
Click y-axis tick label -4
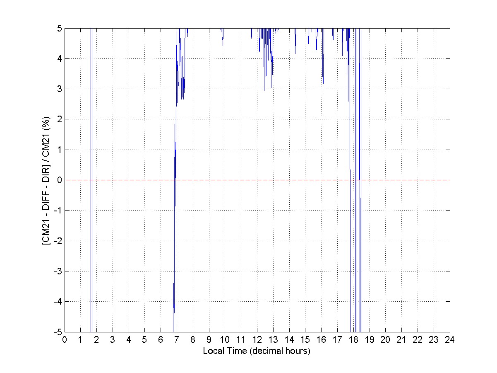tap(58, 301)
